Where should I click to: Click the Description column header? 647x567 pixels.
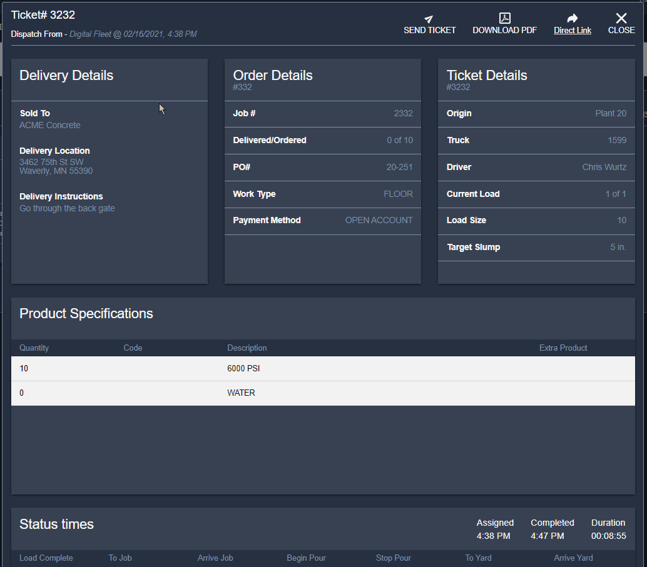(x=247, y=348)
